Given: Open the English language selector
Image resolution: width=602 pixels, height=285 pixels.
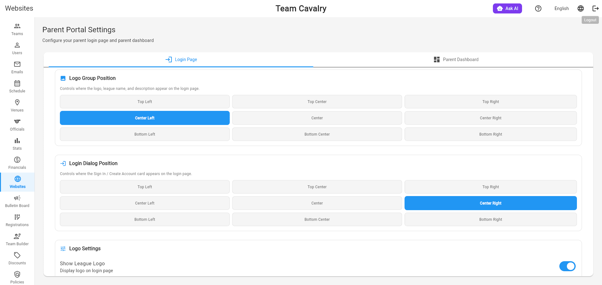Looking at the screenshot, I should (561, 8).
